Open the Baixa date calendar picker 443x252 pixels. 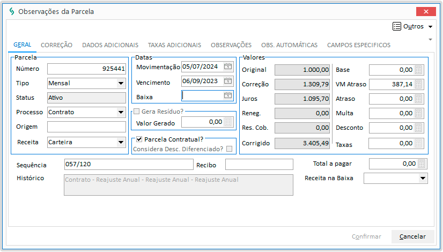click(x=228, y=96)
